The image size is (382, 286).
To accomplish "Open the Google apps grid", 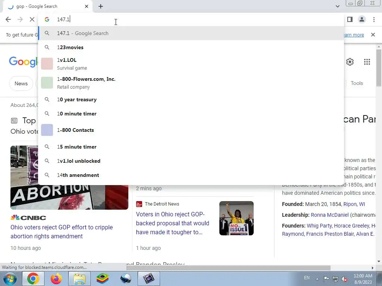I will tap(367, 62).
